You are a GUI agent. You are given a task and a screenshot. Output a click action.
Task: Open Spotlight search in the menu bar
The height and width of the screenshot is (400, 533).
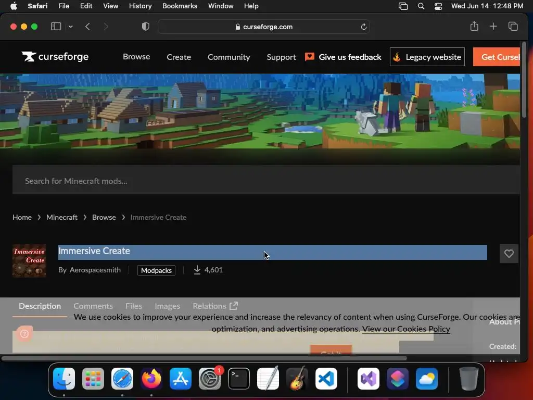[421, 6]
